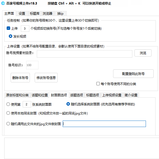Select the 发长视频 radio button
159x159 pixels.
(x=11, y=36)
